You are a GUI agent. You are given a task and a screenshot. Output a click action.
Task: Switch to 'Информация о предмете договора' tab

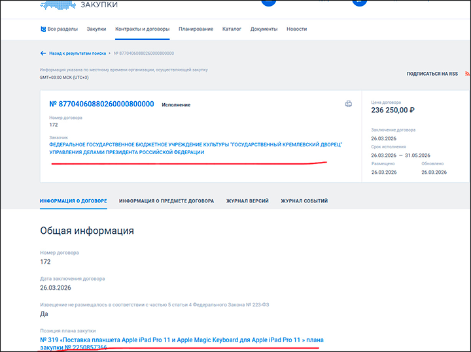pos(166,201)
